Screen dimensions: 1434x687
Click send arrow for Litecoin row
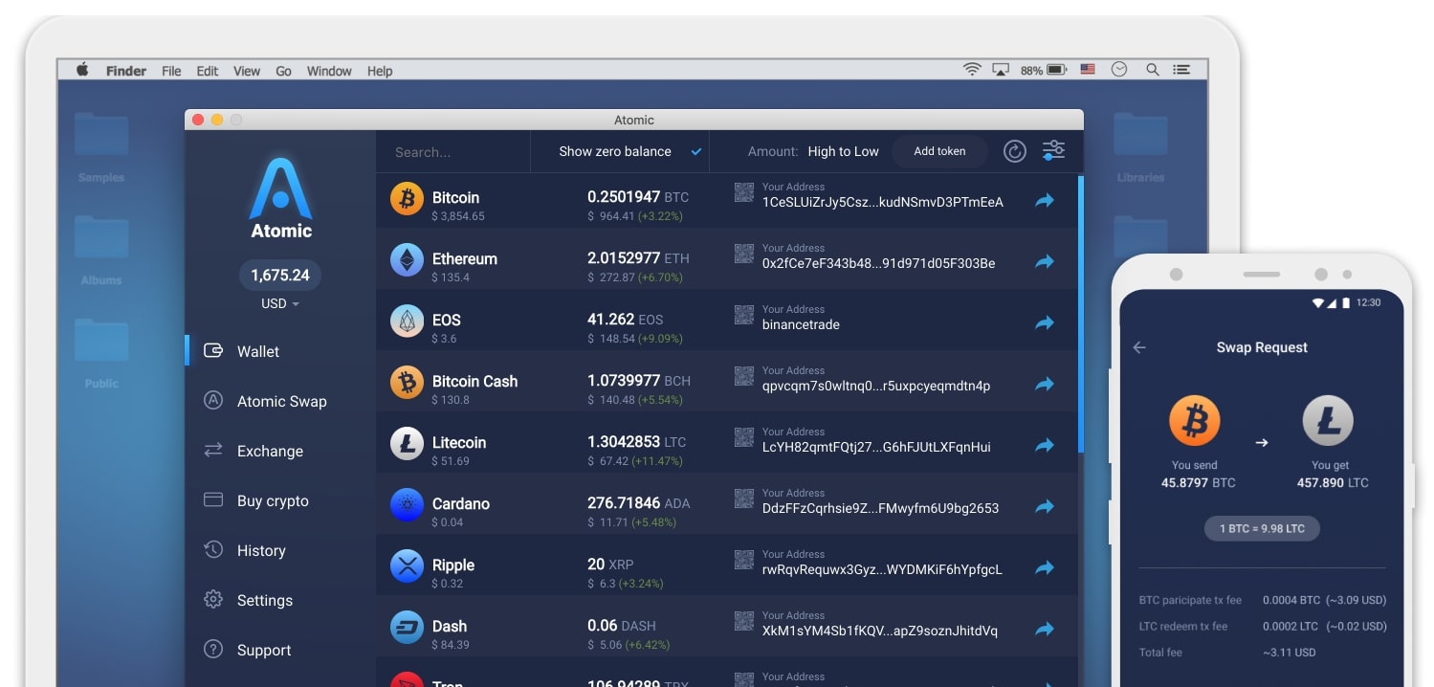pyautogui.click(x=1045, y=445)
